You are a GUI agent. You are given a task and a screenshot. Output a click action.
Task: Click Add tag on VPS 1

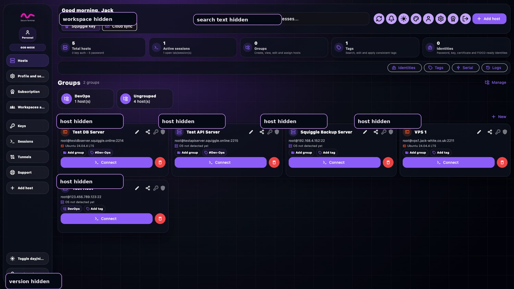click(441, 153)
